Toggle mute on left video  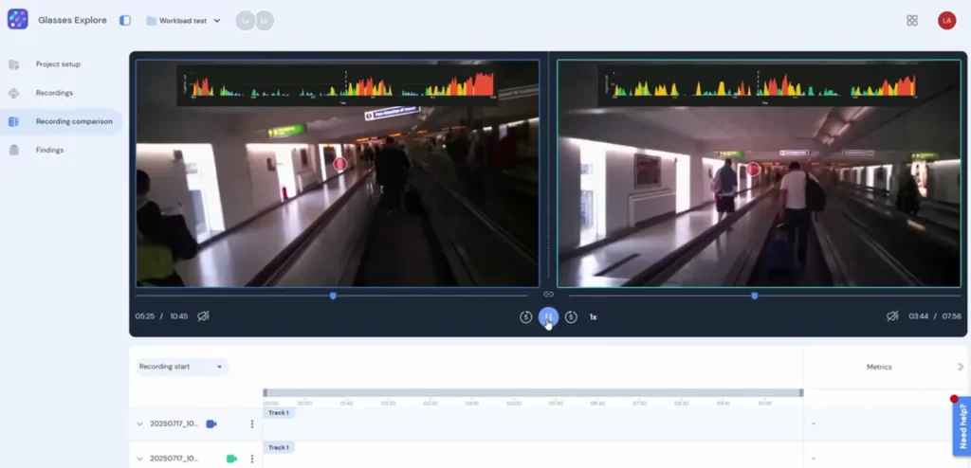click(204, 316)
